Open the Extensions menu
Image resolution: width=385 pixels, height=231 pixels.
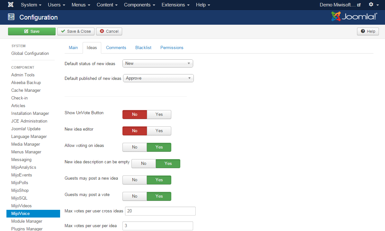coord(175,5)
